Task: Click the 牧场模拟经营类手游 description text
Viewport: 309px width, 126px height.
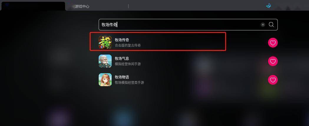Action: (129, 83)
